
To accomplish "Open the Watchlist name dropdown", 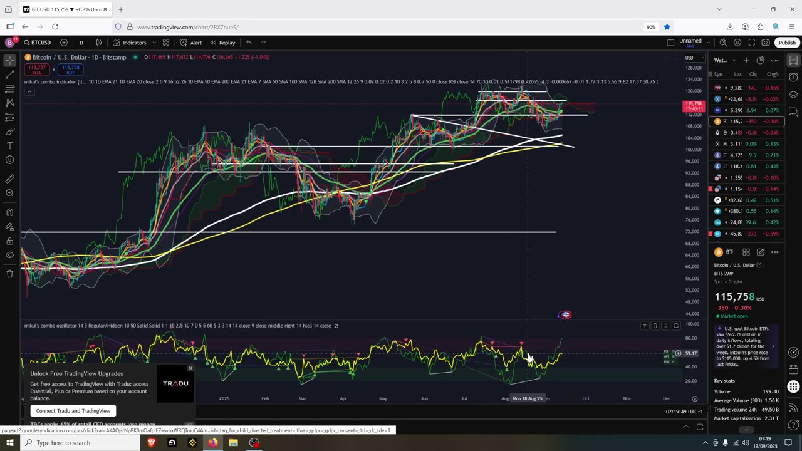I will pyautogui.click(x=726, y=60).
